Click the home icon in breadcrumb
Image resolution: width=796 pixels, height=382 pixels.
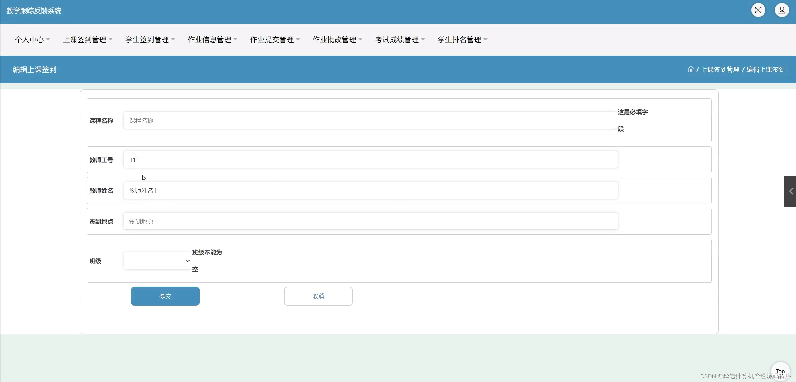(x=691, y=69)
